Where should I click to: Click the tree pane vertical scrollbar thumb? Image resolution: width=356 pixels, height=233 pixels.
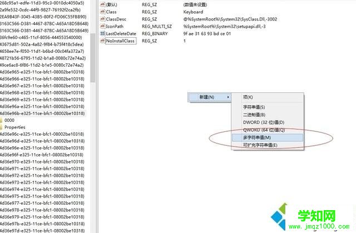[x=92, y=58]
